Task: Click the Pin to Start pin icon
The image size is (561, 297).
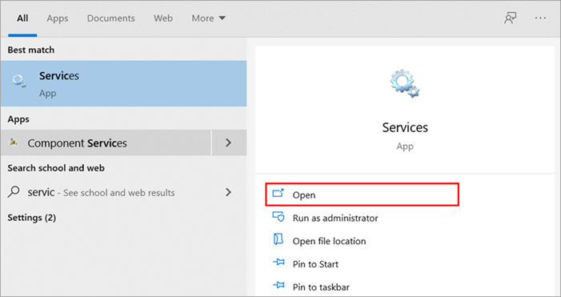Action: click(x=278, y=263)
